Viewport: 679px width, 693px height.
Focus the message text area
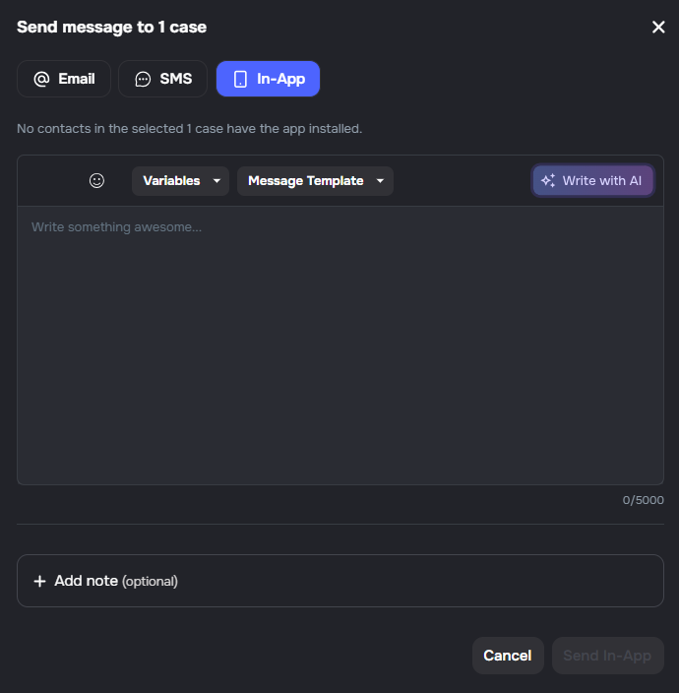point(339,345)
